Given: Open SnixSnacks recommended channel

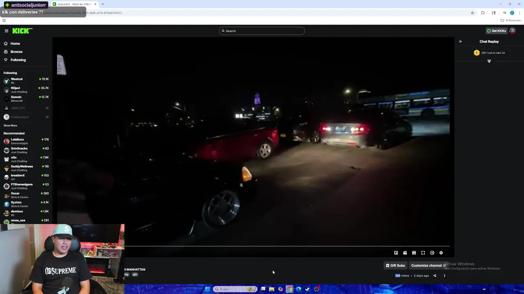Looking at the screenshot, I should point(26,150).
